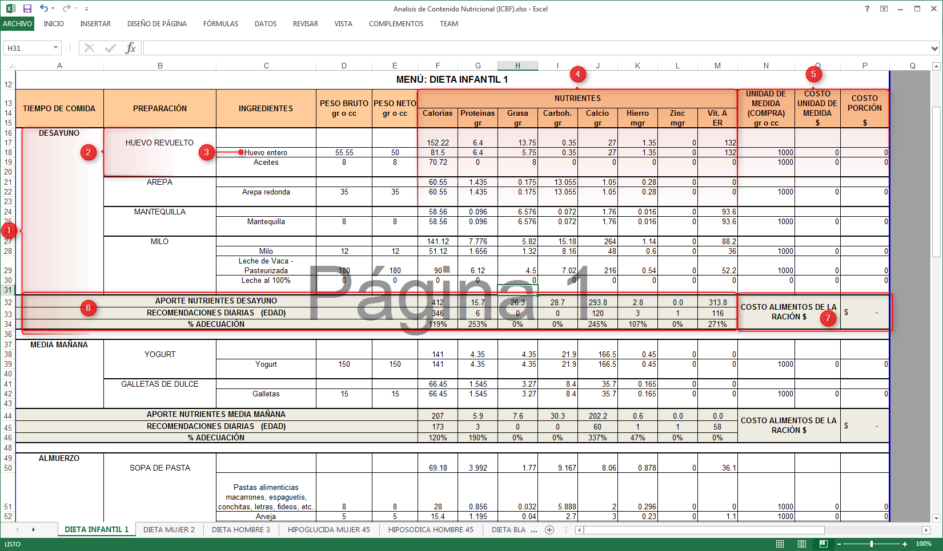Screen dimensions: 943x551
Task: Add a new sheet with plus icon
Action: pos(549,529)
